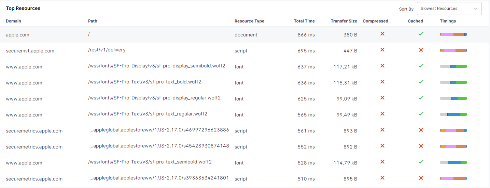
Task: Click the compressed X in the 552 ms script row
Action: point(382,146)
